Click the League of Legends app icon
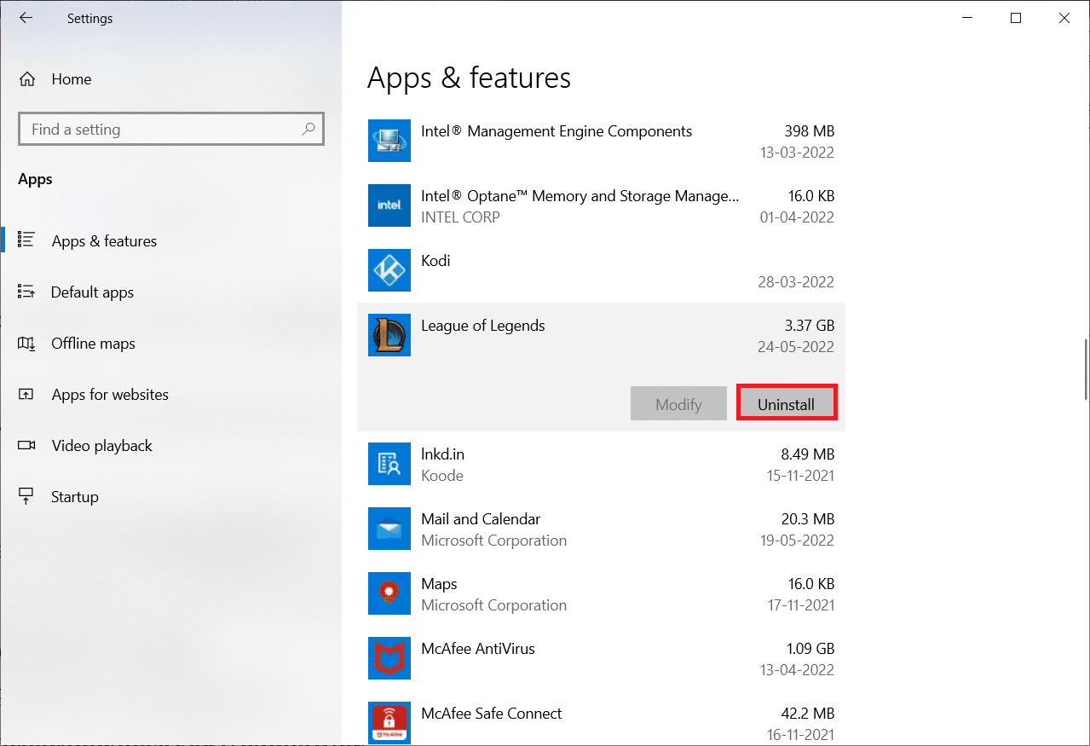 point(389,335)
